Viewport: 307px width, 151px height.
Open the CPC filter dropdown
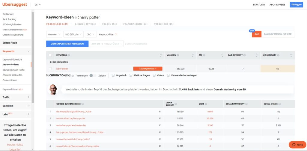click(91, 34)
